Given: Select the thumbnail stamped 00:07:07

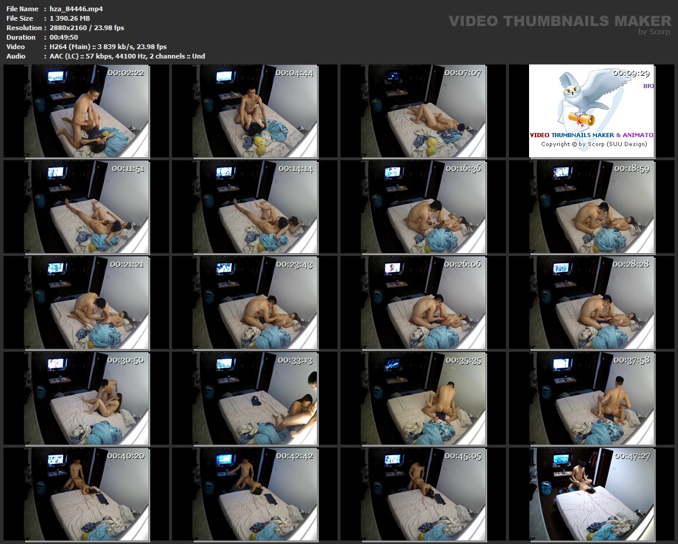Looking at the screenshot, I should click(423, 111).
